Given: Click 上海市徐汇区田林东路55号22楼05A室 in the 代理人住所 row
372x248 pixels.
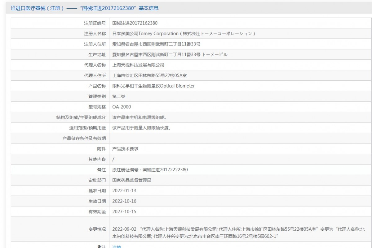Looking at the screenshot, I should tap(149, 75).
